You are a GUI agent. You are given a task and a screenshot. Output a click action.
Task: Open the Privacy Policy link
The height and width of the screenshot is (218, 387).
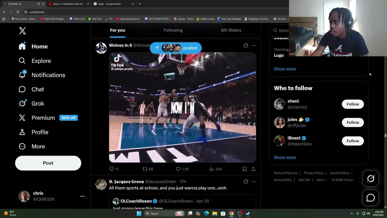pos(314,173)
